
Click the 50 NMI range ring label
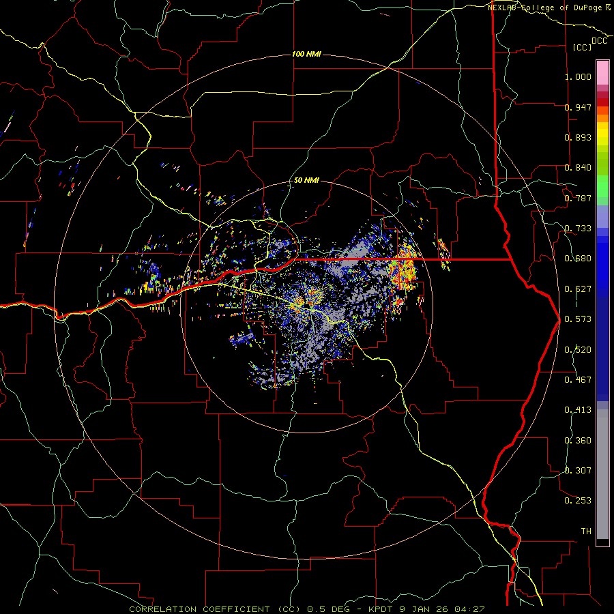pos(306,181)
